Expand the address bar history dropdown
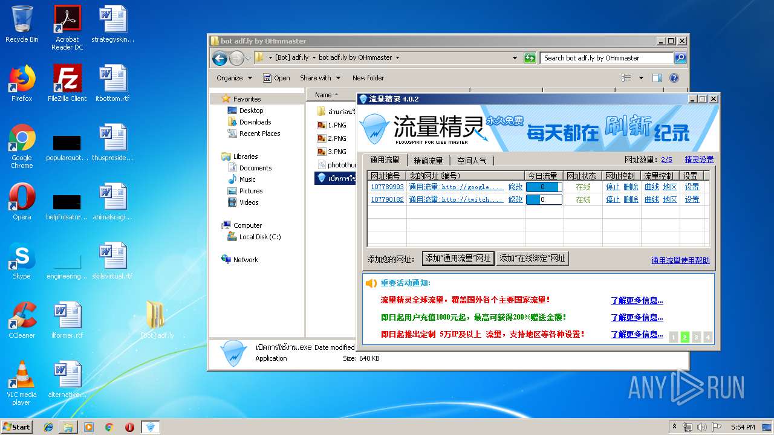Screen dimensions: 774x435 pos(515,58)
